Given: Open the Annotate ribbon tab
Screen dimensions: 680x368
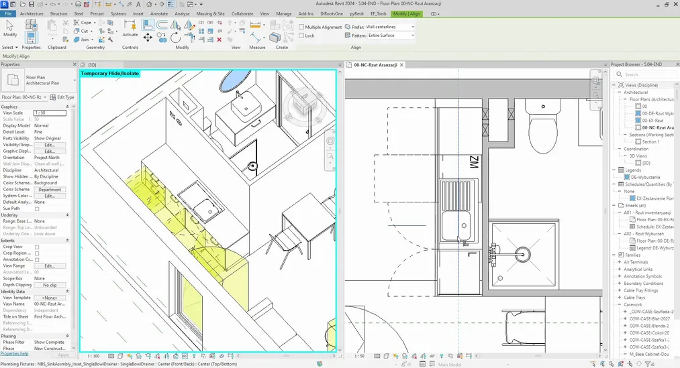Looking at the screenshot, I should (x=159, y=14).
